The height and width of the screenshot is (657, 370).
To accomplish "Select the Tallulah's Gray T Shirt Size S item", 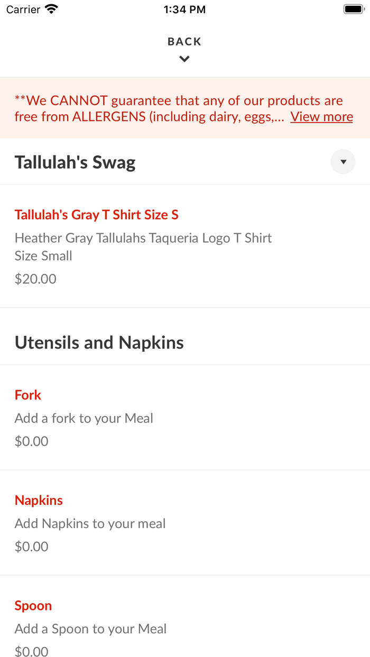I will 96,214.
